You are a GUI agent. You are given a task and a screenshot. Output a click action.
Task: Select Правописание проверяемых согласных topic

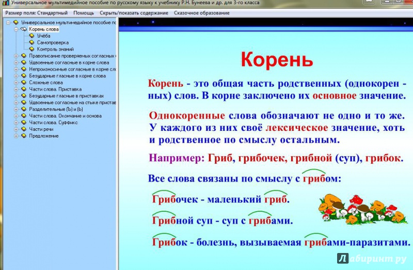coord(72,56)
